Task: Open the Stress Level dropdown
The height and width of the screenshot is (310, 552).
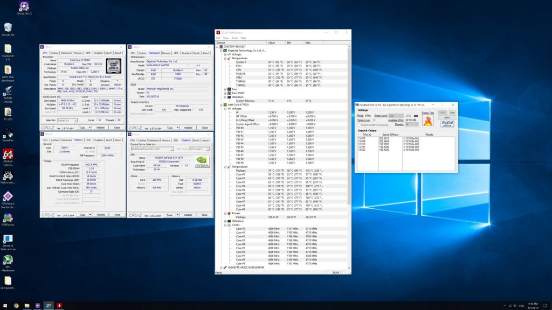Action: pos(396,115)
